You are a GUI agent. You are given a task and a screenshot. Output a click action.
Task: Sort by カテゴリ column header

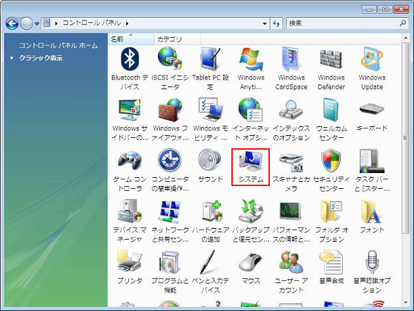click(x=177, y=39)
